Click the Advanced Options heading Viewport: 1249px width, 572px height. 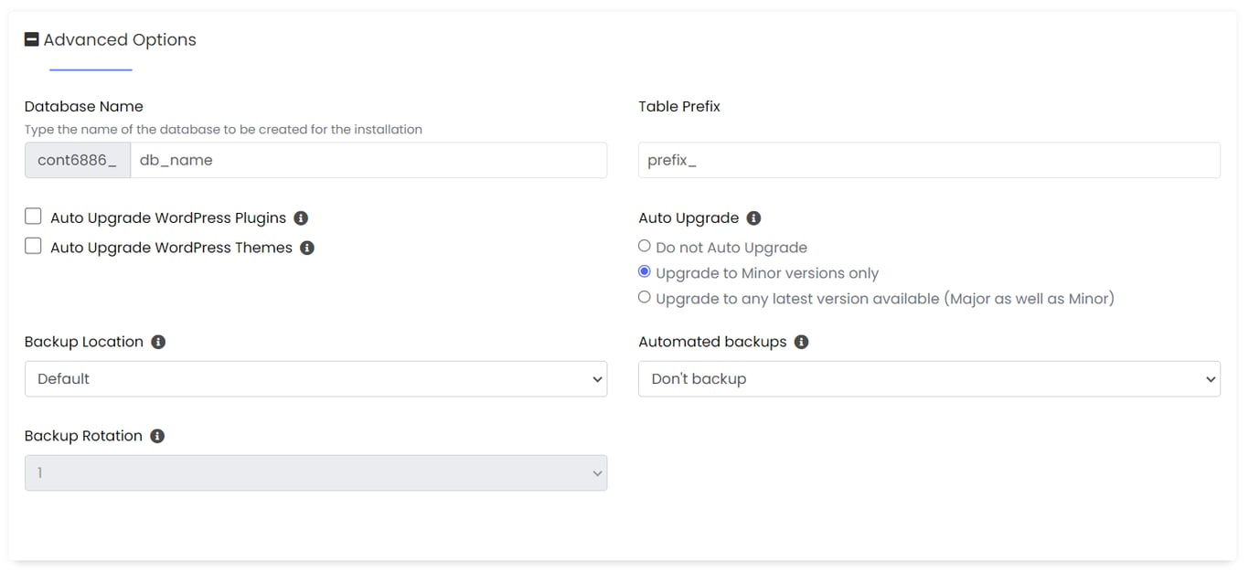121,39
